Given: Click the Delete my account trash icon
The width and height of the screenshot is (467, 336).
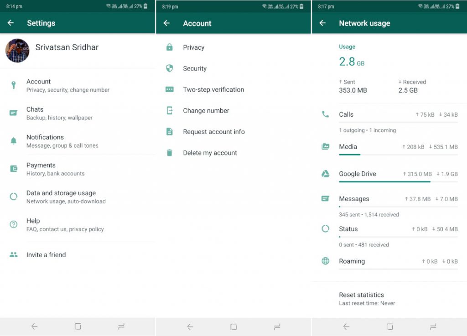Looking at the screenshot, I should coord(170,153).
